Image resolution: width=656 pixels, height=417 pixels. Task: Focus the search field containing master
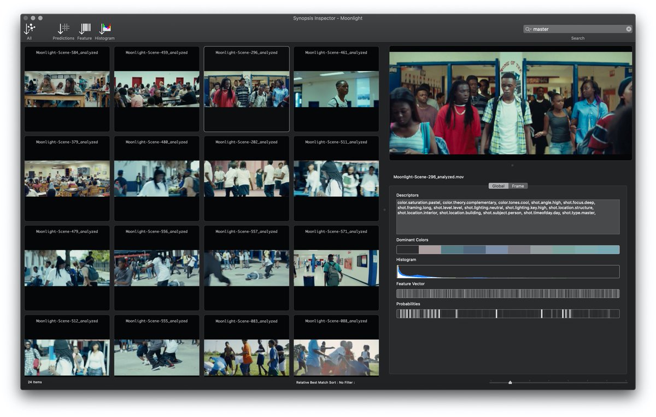[578, 29]
